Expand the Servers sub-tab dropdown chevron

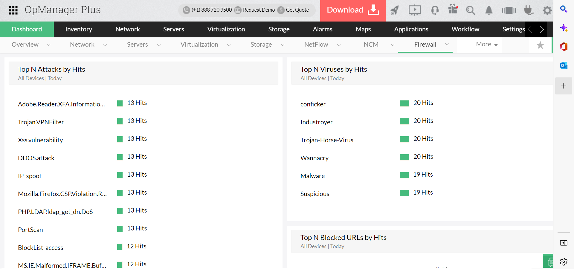point(159,45)
